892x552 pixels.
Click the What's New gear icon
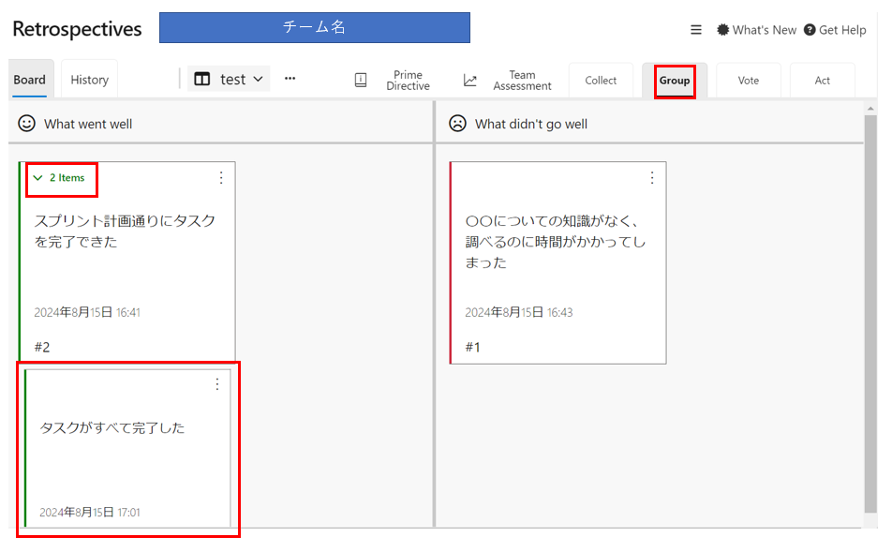722,30
